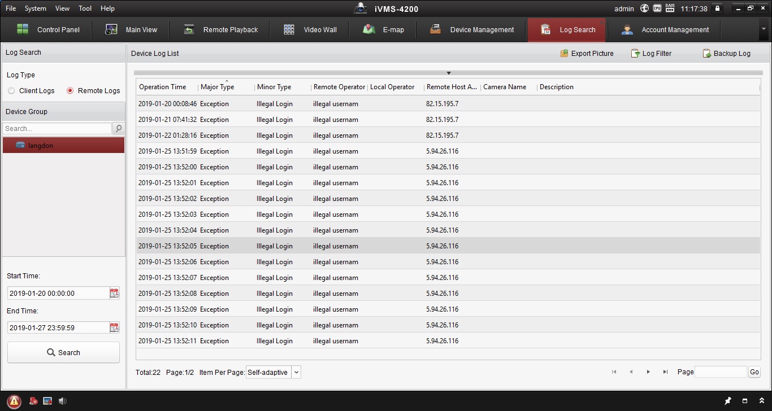Image resolution: width=772 pixels, height=411 pixels.
Task: Jump to the last log page
Action: [x=665, y=372]
